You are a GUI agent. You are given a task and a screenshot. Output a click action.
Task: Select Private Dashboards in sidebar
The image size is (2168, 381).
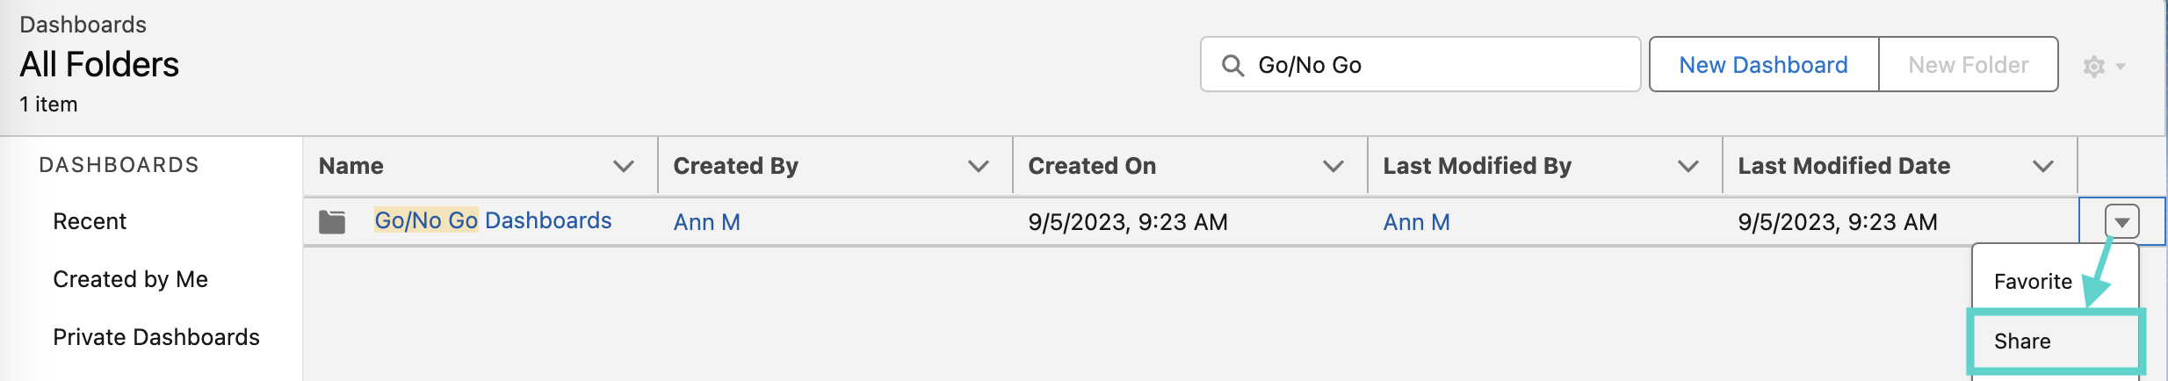point(156,337)
